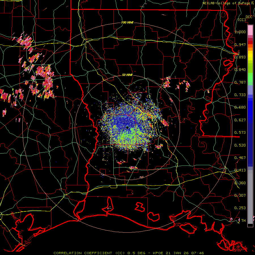Click the 0.947 value on the color scale

point(240,44)
